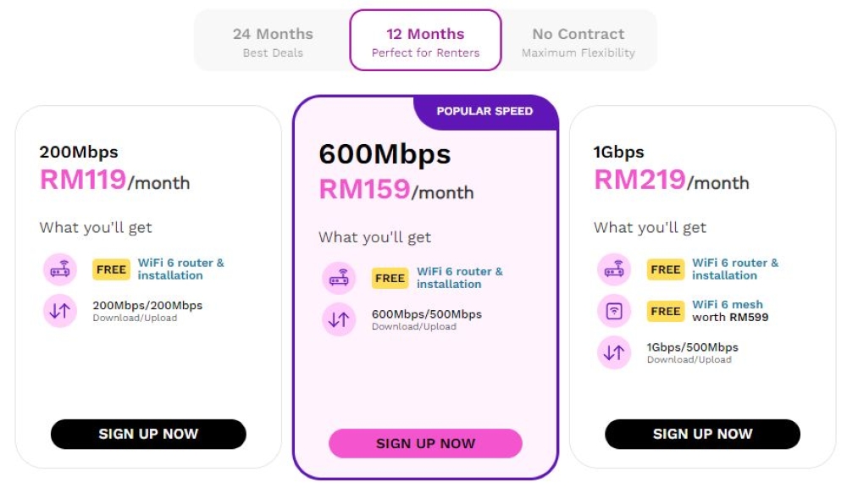This screenshot has width=847, height=488.
Task: Click the RM159/month price text
Action: (396, 190)
